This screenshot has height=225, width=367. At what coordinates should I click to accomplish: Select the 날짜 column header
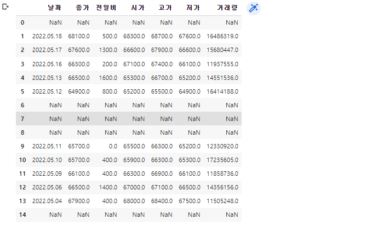coord(55,8)
